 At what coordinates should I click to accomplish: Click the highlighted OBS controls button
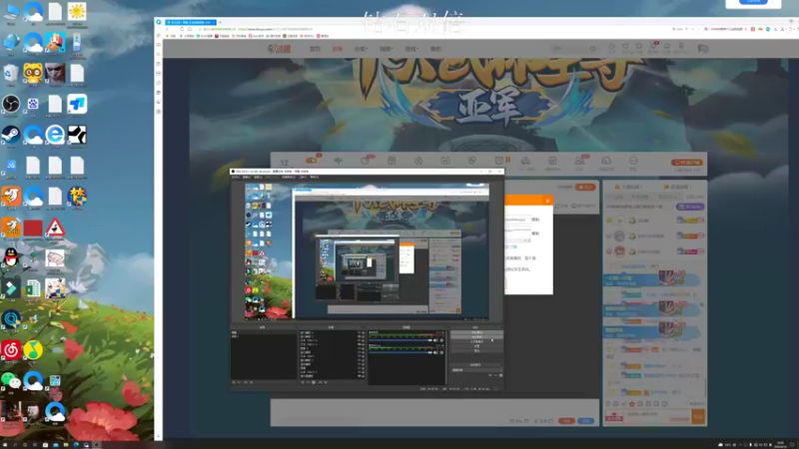pyautogui.click(x=476, y=337)
